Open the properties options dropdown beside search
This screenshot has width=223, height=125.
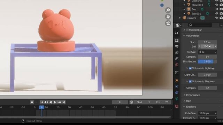221,25
